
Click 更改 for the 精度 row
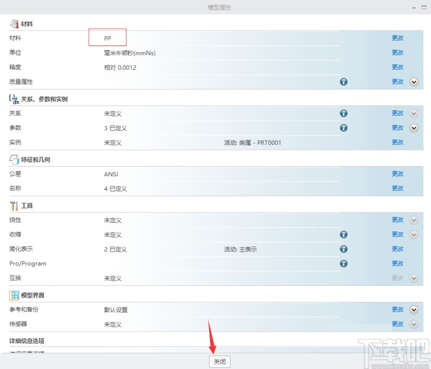[397, 67]
